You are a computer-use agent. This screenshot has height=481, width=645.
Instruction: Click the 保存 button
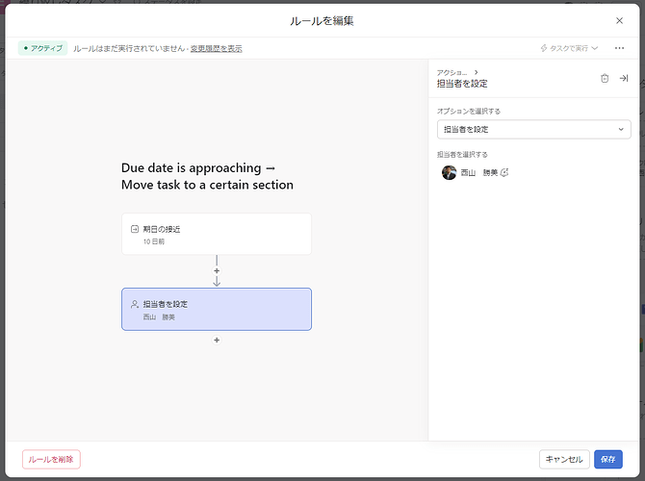click(x=608, y=459)
